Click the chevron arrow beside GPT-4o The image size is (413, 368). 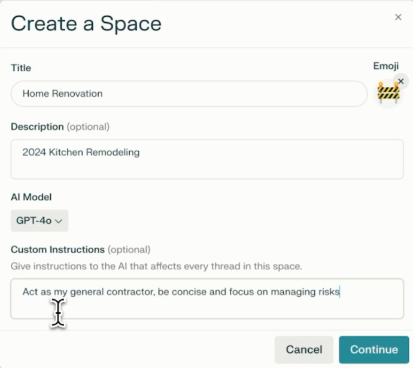(x=59, y=221)
